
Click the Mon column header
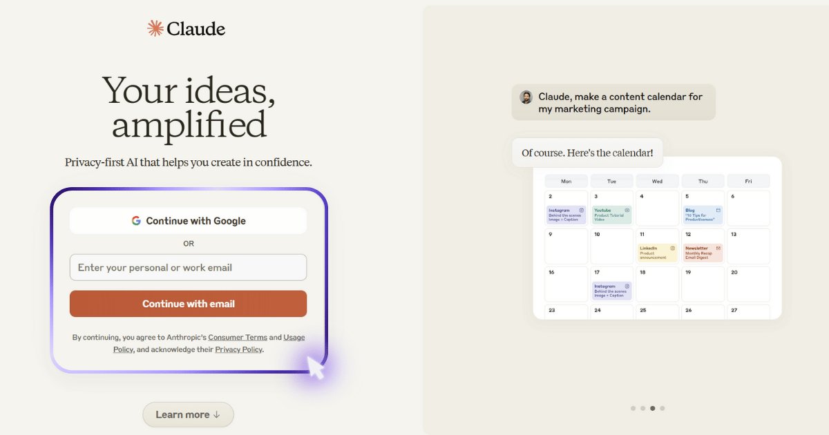tap(566, 181)
